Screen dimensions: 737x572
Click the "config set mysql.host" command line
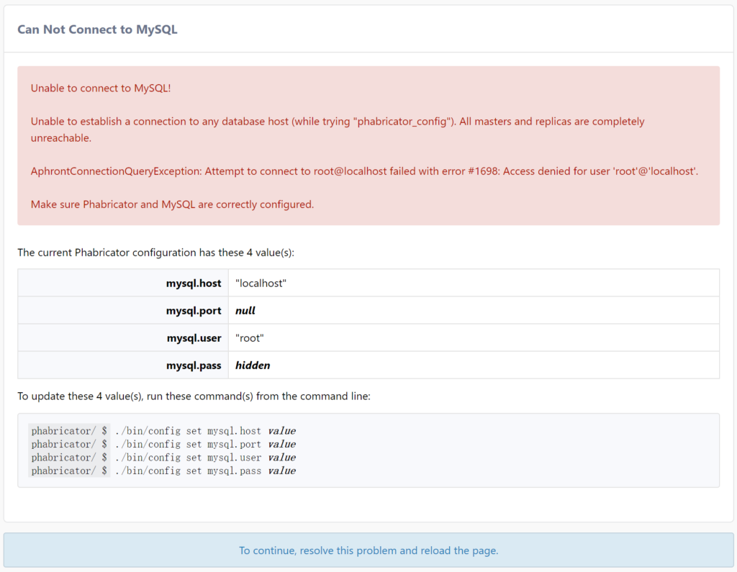[x=204, y=431]
